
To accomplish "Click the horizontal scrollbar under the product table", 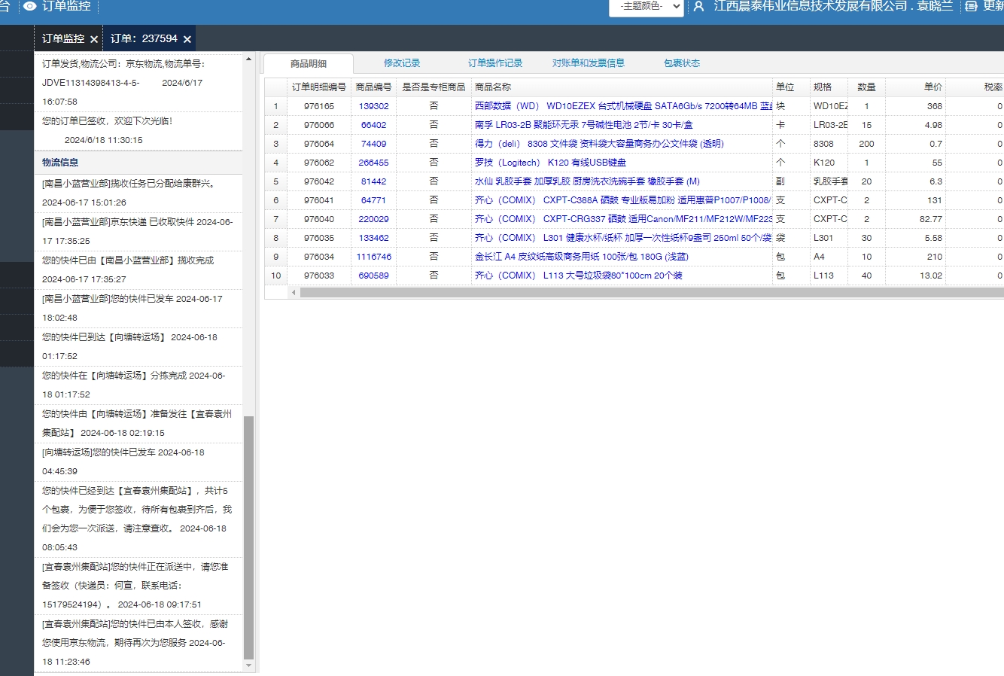I will pyautogui.click(x=651, y=292).
